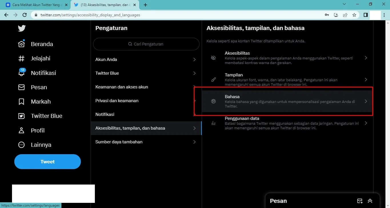Open Akun Anda settings

(x=146, y=60)
